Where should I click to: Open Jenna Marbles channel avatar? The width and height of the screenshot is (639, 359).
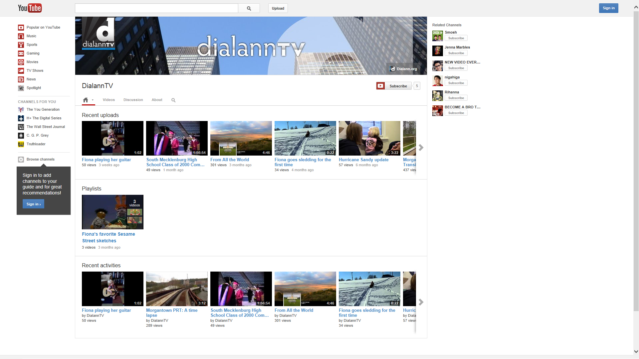[438, 51]
